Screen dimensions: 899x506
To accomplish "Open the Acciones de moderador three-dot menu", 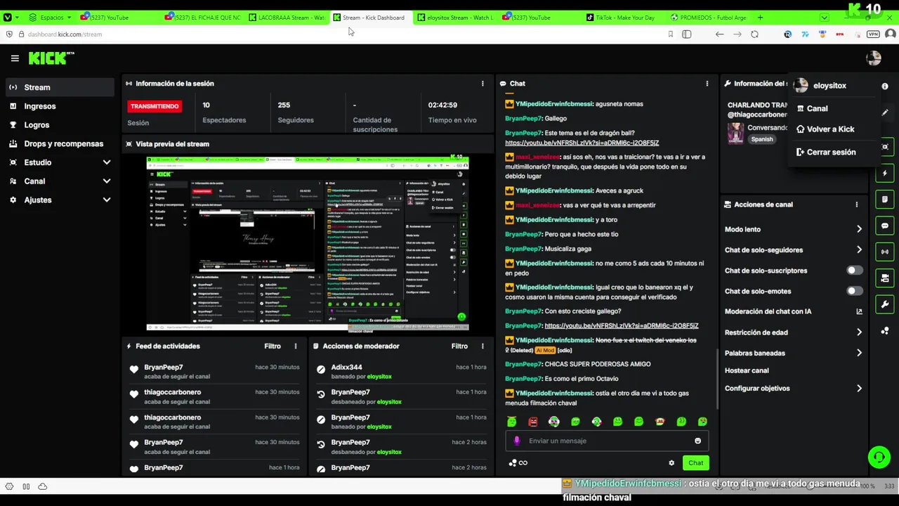I will [483, 346].
